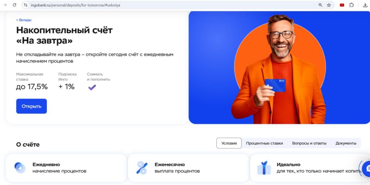Follow the Вклады back link

(x=23, y=20)
